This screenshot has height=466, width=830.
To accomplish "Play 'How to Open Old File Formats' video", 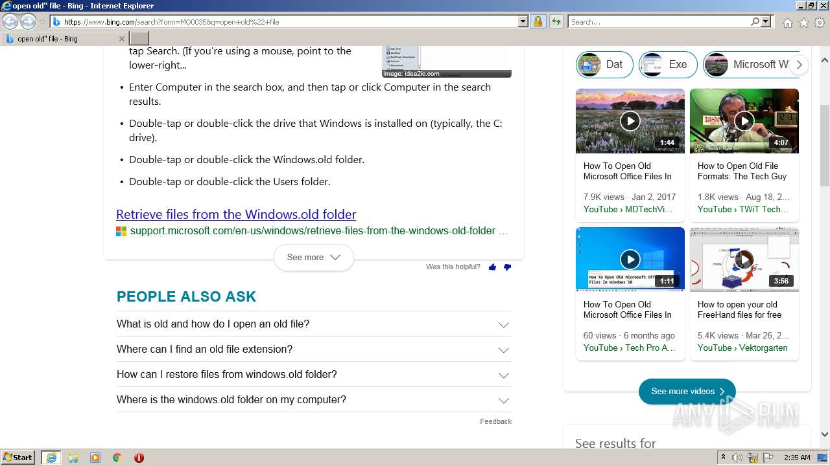I will coord(744,121).
